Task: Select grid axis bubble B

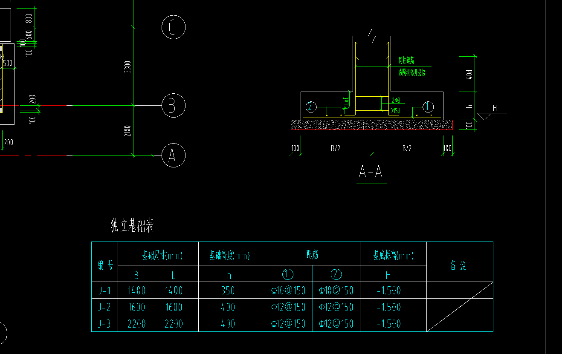Action: coord(174,105)
